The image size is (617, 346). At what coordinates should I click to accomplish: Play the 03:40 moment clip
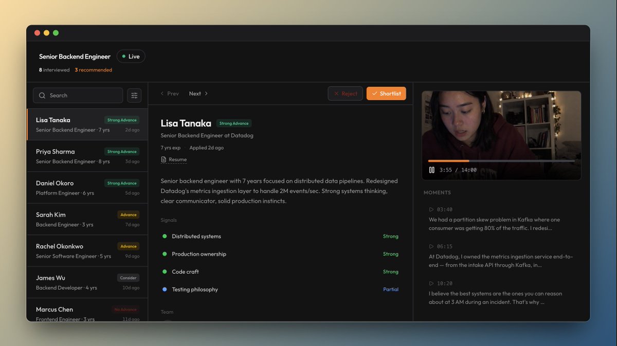pos(431,209)
